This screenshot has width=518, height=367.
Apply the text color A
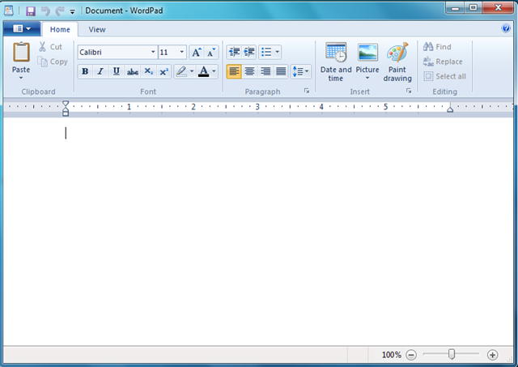(x=203, y=71)
